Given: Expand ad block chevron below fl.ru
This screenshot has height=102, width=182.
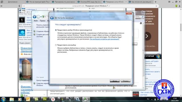Looking at the screenshot, I should [x=44, y=95].
